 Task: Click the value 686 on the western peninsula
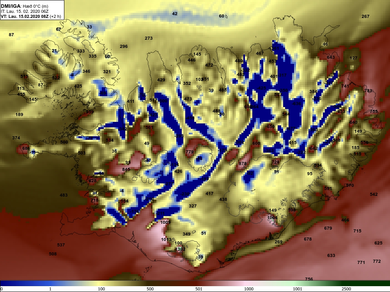(26, 148)
